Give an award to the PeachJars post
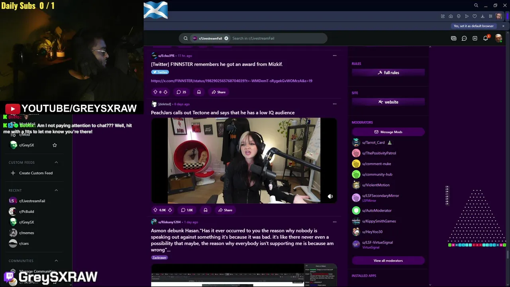510x287 pixels. (206, 210)
